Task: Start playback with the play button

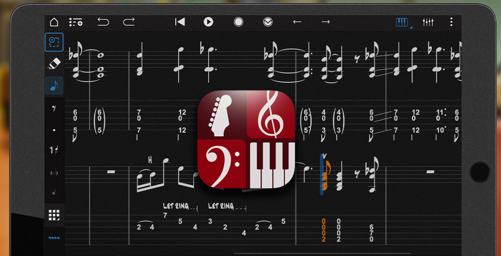Action: pos(208,22)
